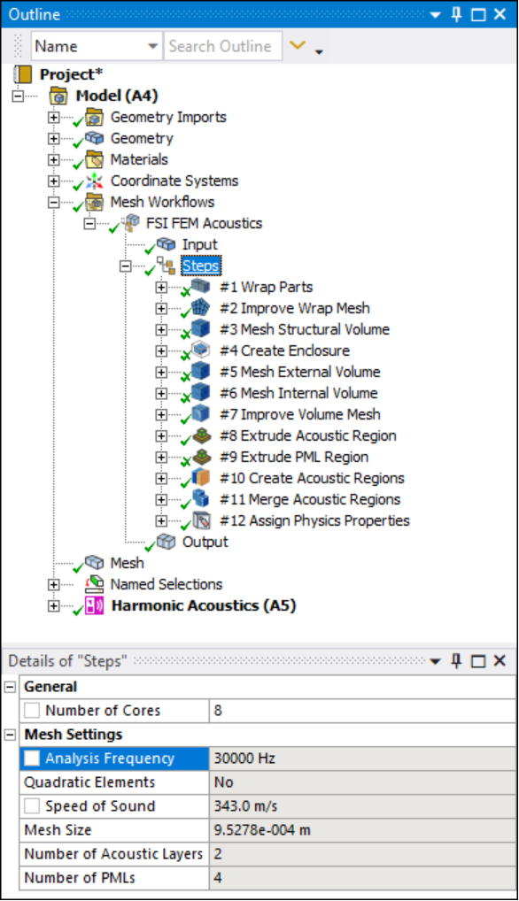The width and height of the screenshot is (519, 901).
Task: Click the Named Selections icon
Action: click(x=94, y=584)
